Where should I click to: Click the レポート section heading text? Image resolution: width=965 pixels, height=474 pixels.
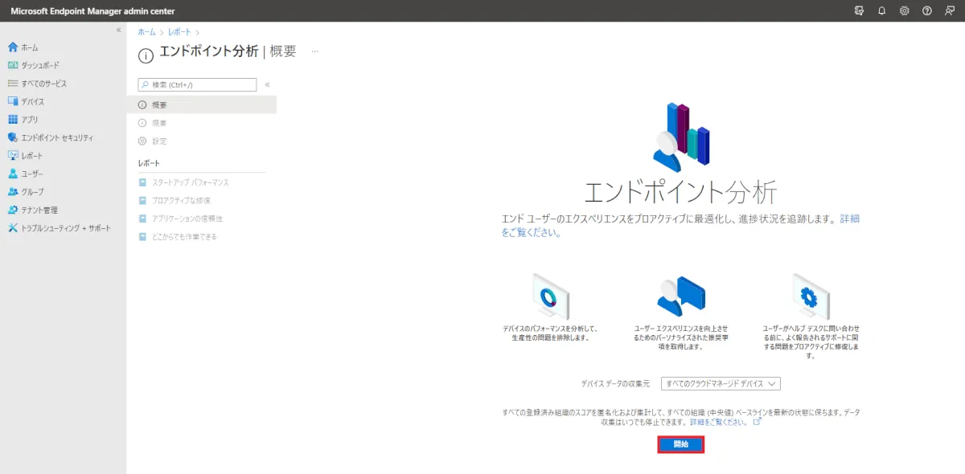click(149, 163)
